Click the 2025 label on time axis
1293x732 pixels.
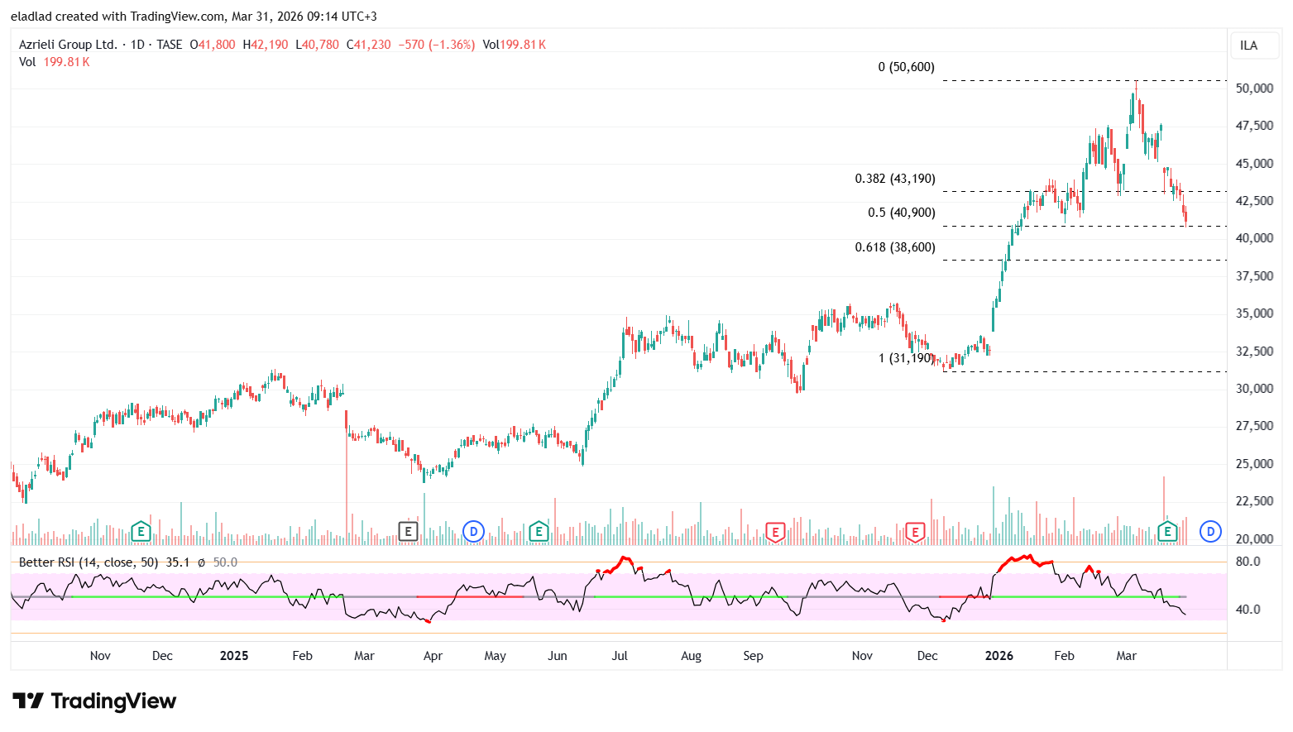234,656
